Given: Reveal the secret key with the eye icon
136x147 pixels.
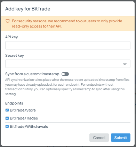Looking at the screenshot, I should click(125, 64).
